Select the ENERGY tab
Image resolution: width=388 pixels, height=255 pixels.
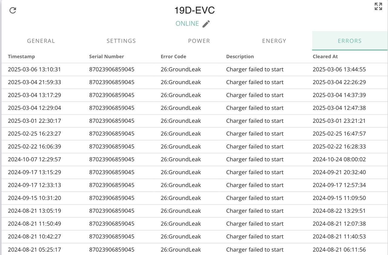(x=274, y=41)
